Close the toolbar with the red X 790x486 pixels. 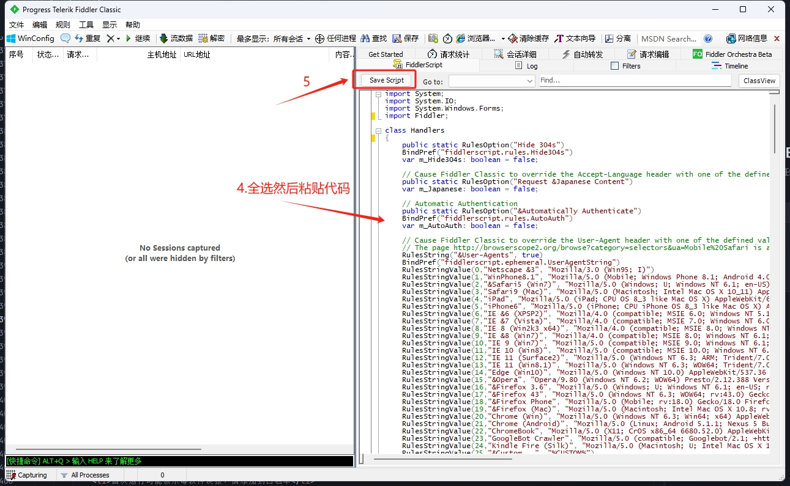coord(777,39)
